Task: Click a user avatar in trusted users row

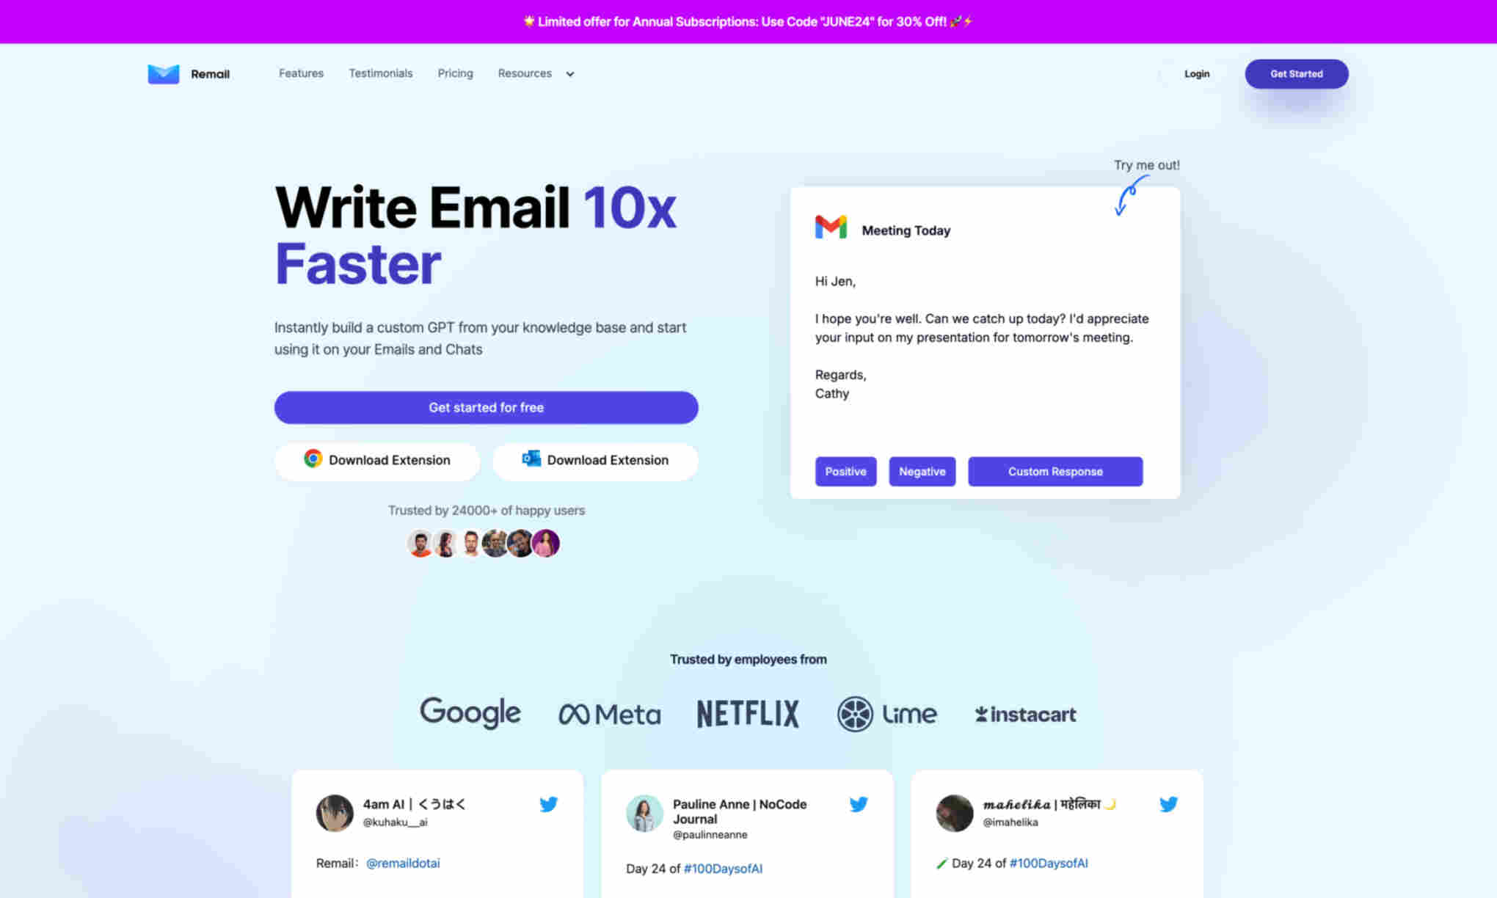Action: 421,542
